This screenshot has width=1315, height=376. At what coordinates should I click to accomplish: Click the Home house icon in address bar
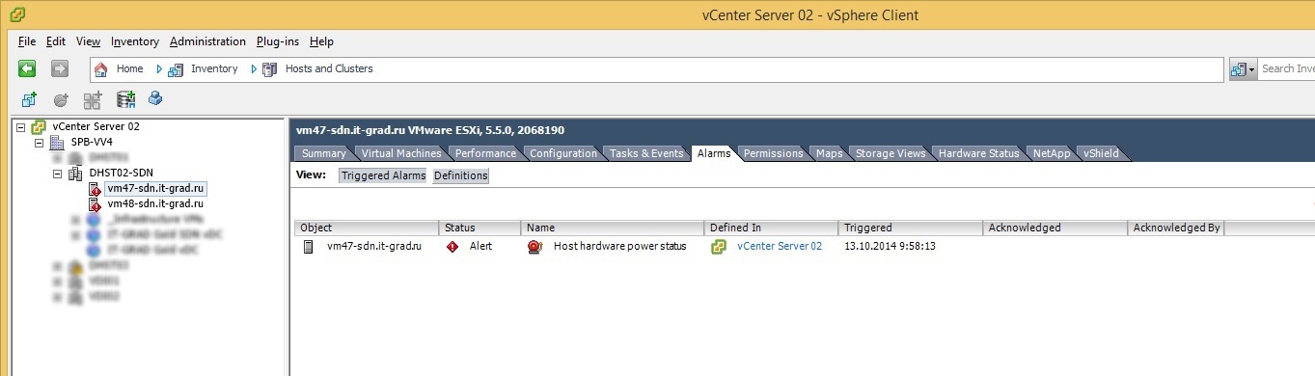101,69
